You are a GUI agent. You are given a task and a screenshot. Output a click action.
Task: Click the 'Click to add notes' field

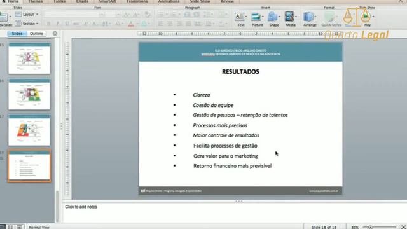[81, 207]
